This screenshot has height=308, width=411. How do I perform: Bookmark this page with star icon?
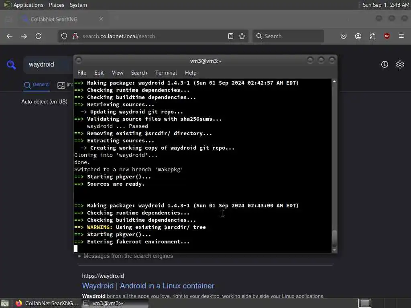coord(242,36)
